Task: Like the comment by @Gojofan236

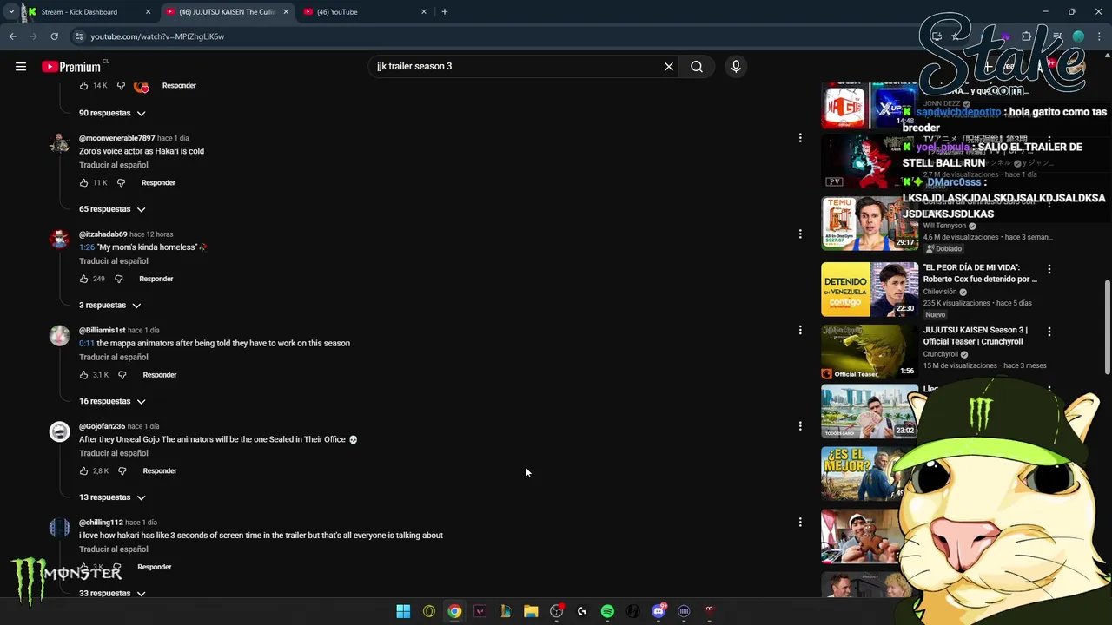Action: [x=83, y=471]
